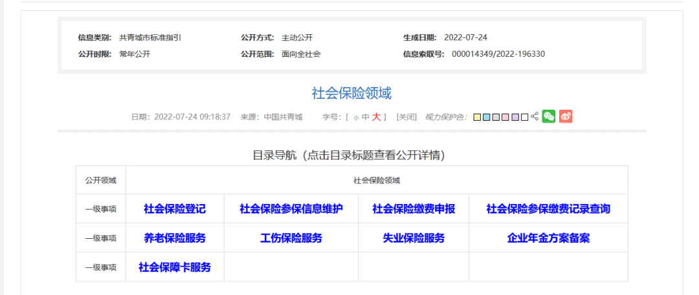Set font size to medium (中)

tap(365, 117)
